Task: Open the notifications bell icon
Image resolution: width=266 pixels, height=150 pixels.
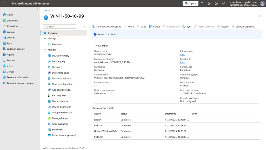Action: tap(202, 3)
